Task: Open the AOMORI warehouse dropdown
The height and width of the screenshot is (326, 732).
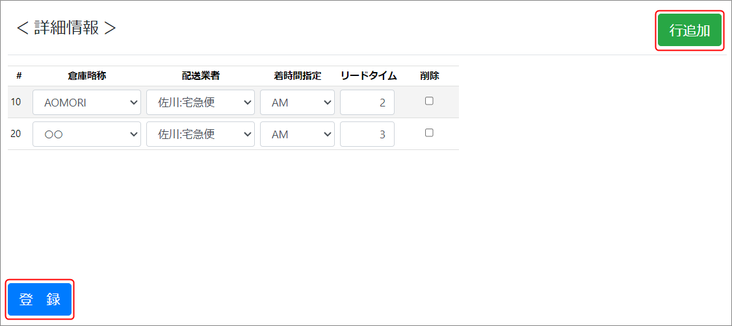Action: pos(86,103)
